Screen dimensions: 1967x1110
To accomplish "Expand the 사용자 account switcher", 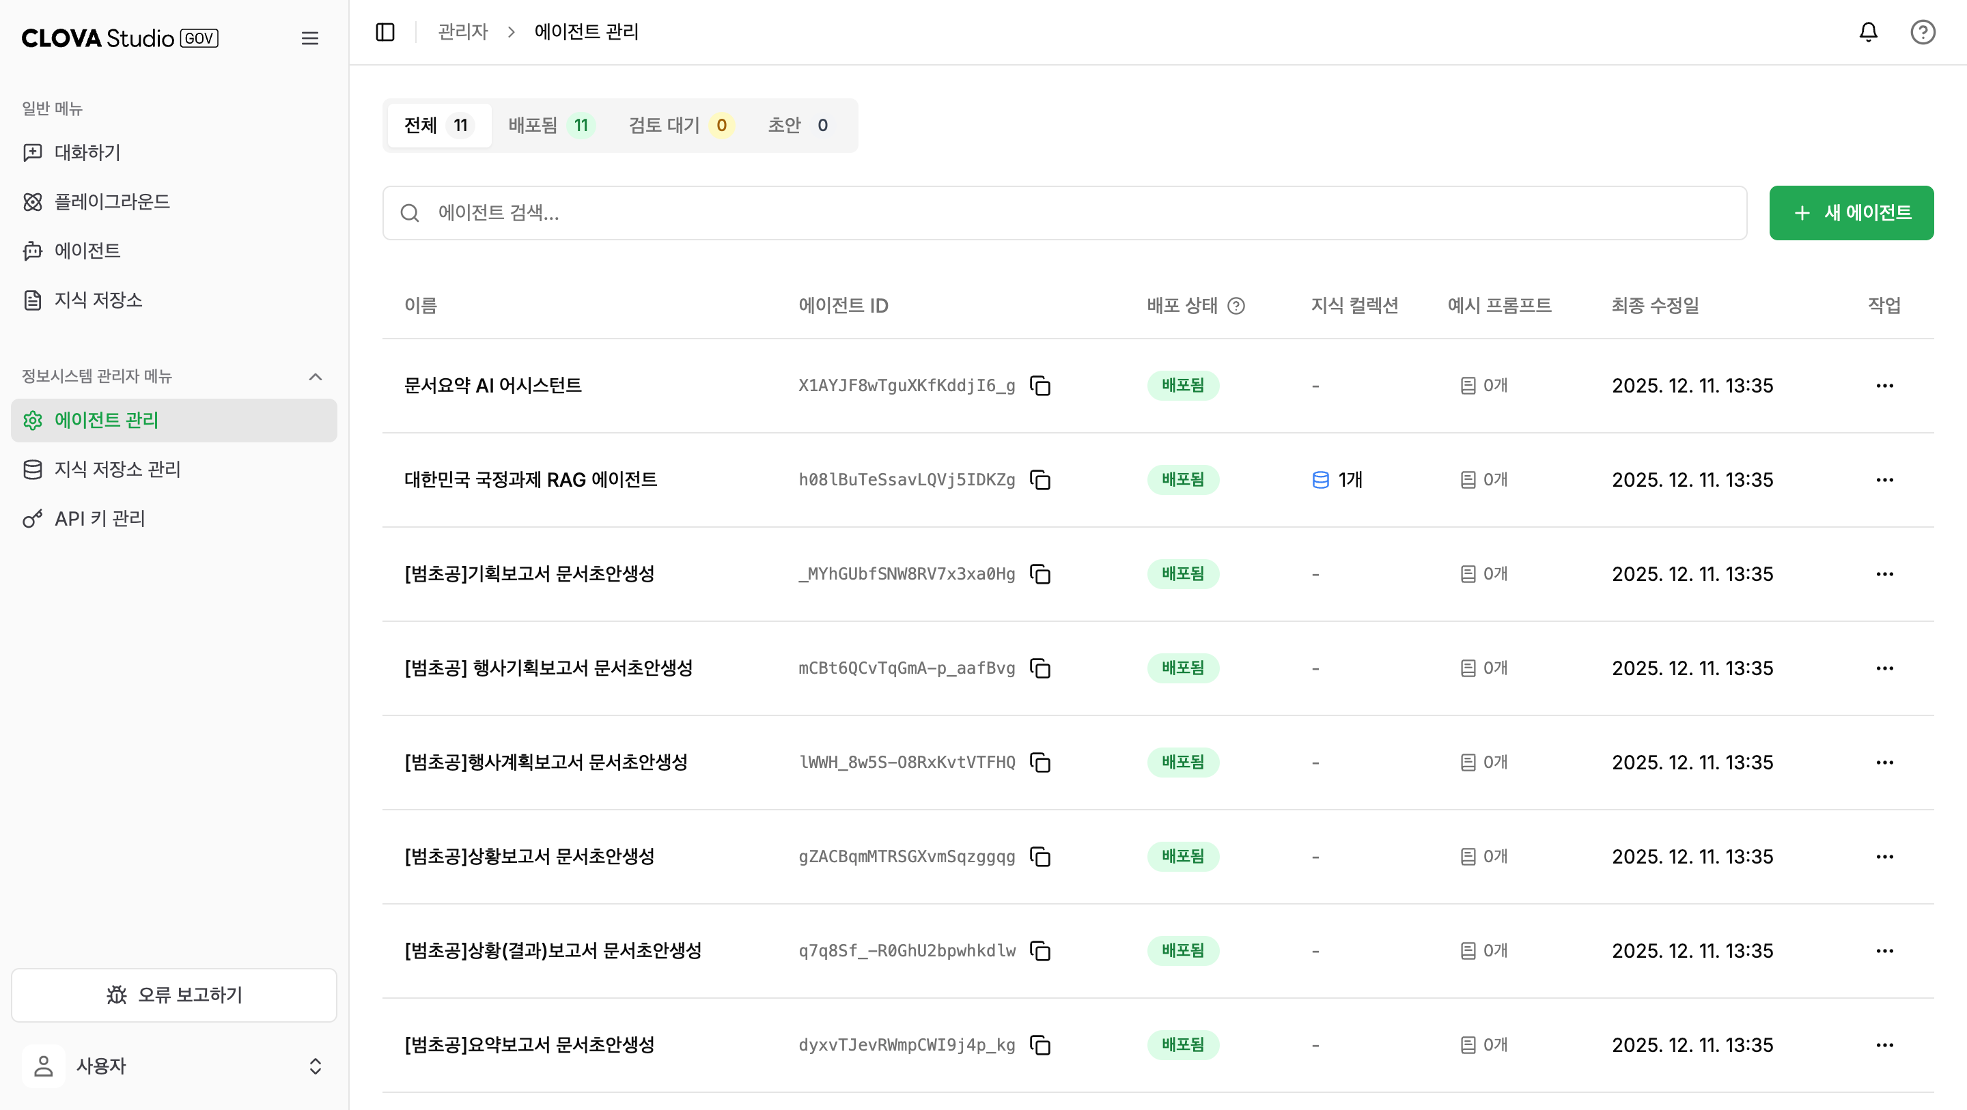I will 315,1066.
